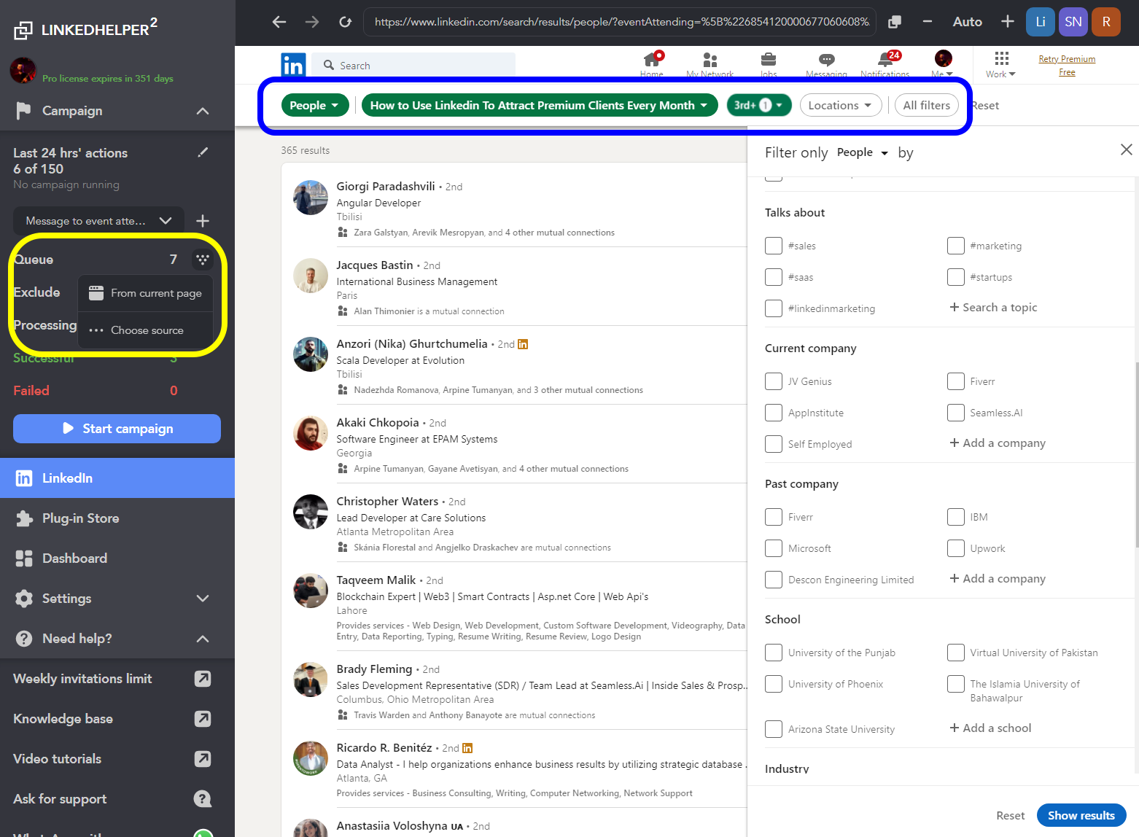Open Video tutorials external link icon
The image size is (1139, 837).
203,759
